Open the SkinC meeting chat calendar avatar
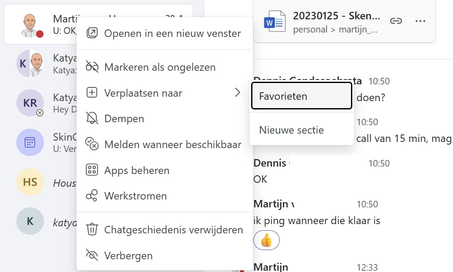 (30, 143)
